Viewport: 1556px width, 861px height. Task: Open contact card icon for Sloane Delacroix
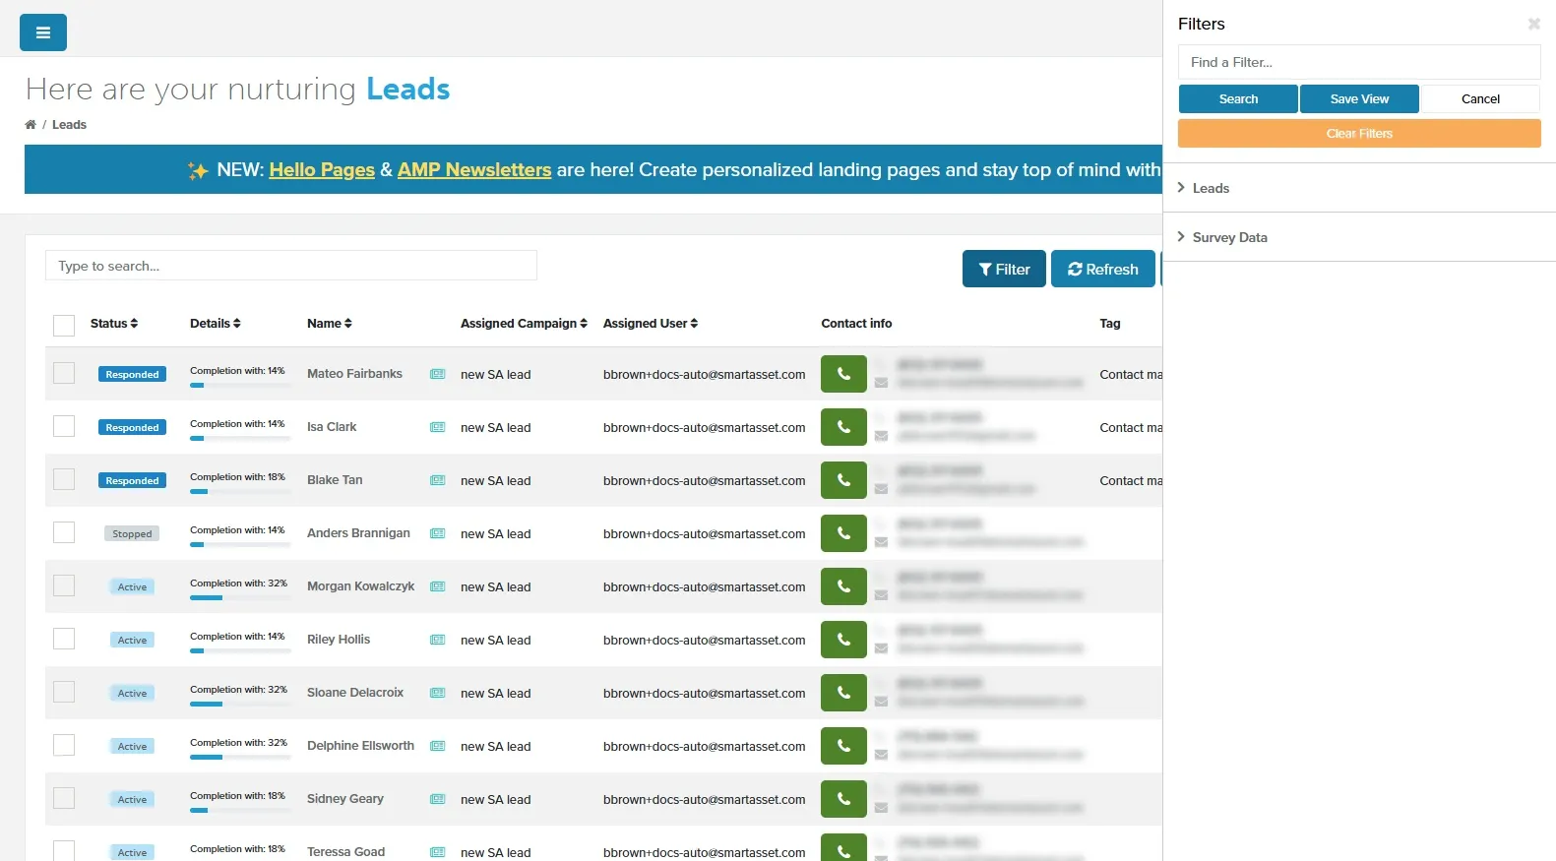(x=438, y=693)
